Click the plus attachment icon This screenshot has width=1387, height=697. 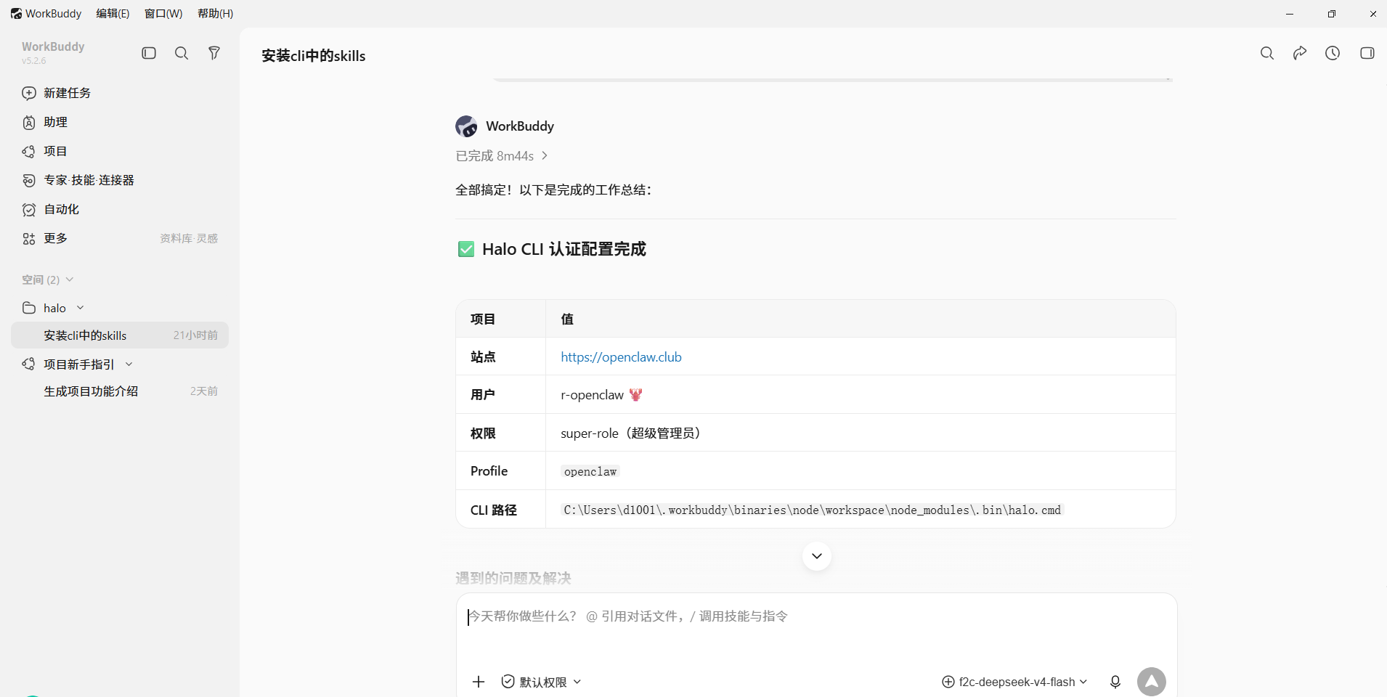(479, 682)
